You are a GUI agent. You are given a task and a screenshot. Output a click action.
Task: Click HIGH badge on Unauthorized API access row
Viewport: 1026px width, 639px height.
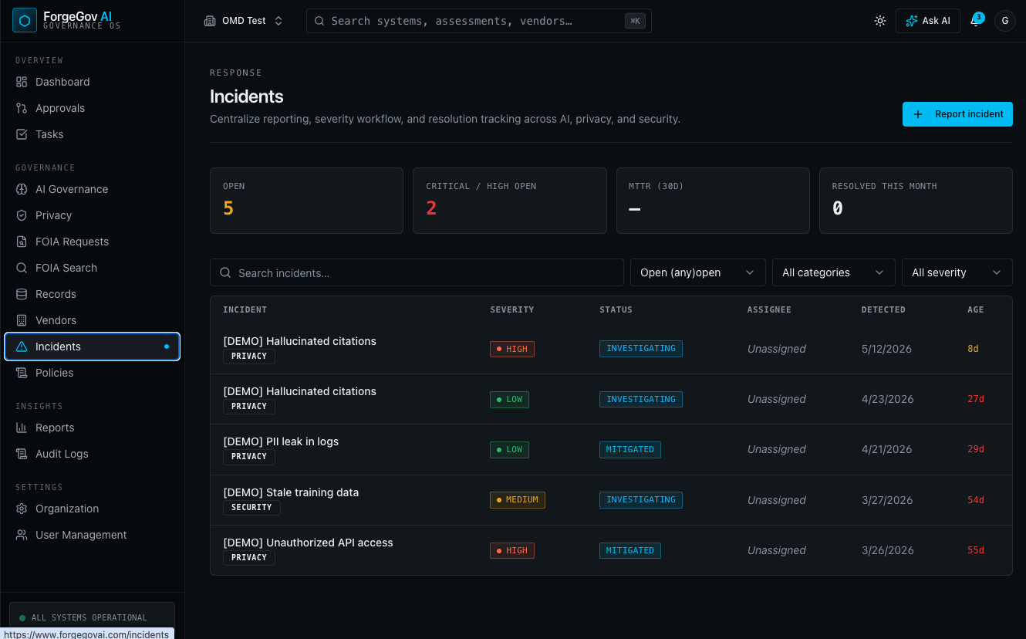click(512, 550)
